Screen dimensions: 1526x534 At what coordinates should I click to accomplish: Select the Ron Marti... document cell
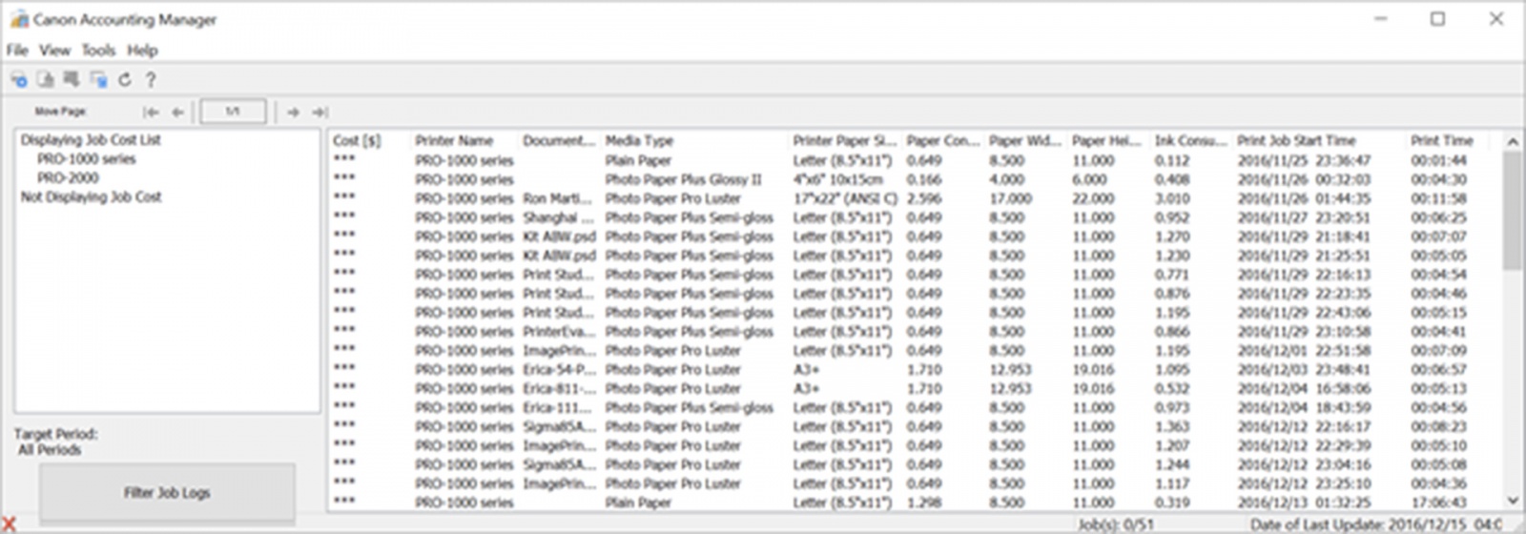[x=559, y=198]
